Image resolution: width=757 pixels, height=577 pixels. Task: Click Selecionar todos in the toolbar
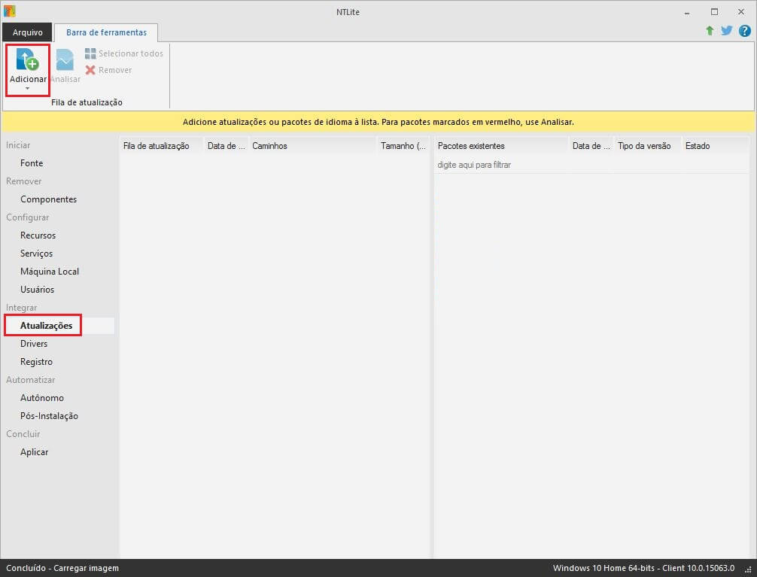point(125,53)
